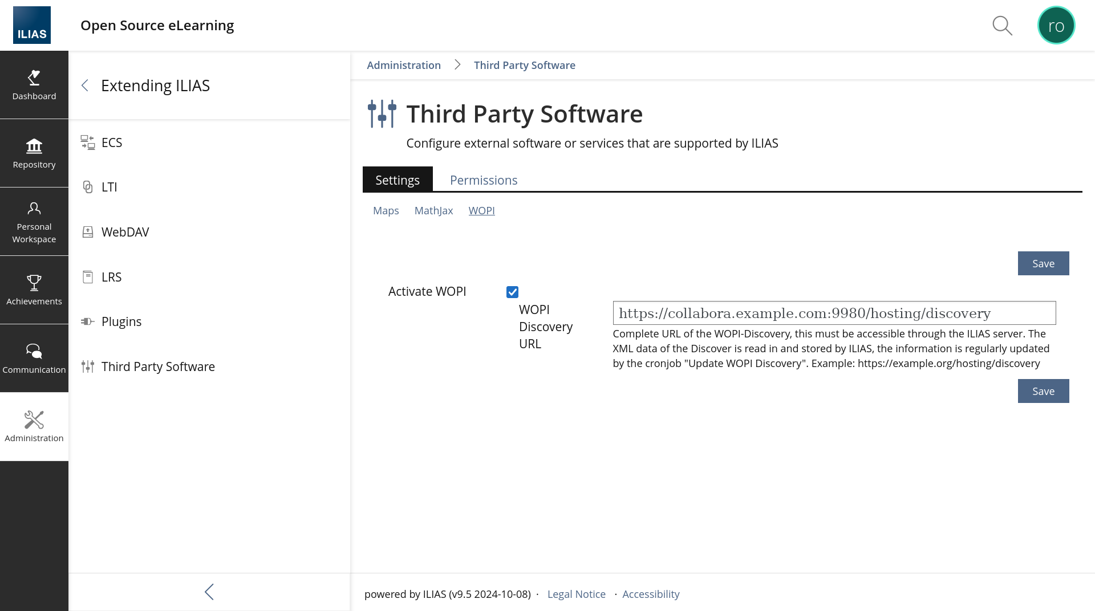Screen dimensions: 1095x611
Task: Collapse the slate with bottom chevron
Action: [209, 592]
